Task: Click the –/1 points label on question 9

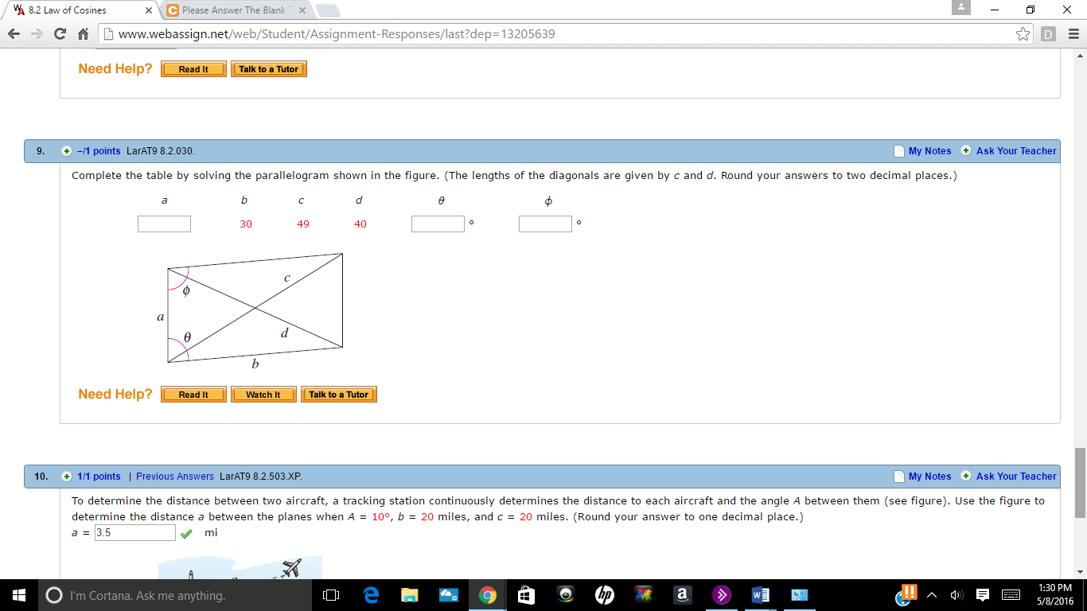Action: coord(99,151)
